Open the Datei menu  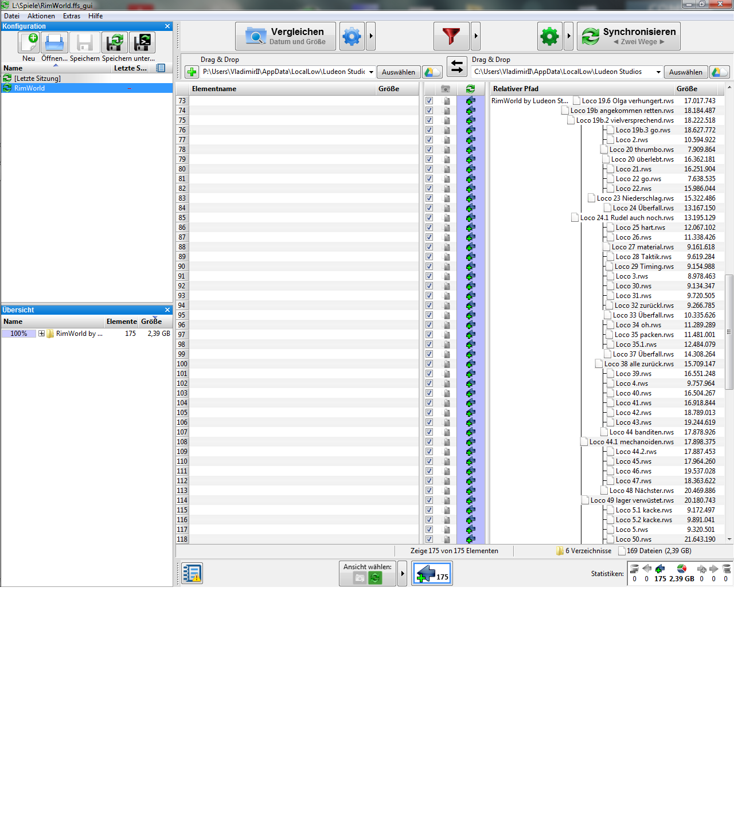[11, 16]
